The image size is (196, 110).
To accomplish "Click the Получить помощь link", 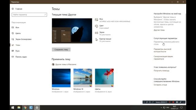I will pyautogui.click(x=161, y=71).
